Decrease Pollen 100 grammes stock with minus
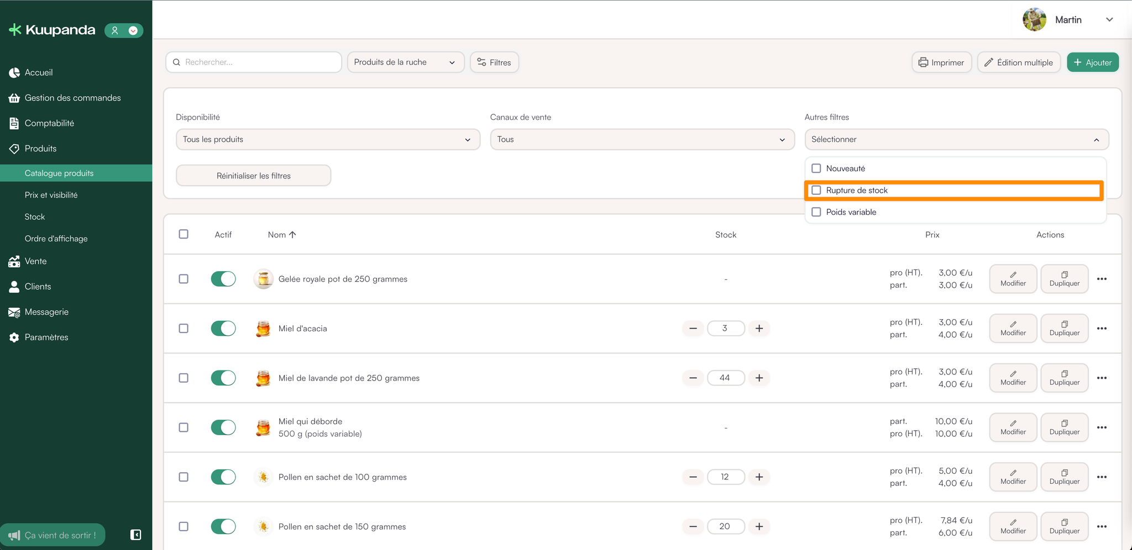 (x=693, y=477)
